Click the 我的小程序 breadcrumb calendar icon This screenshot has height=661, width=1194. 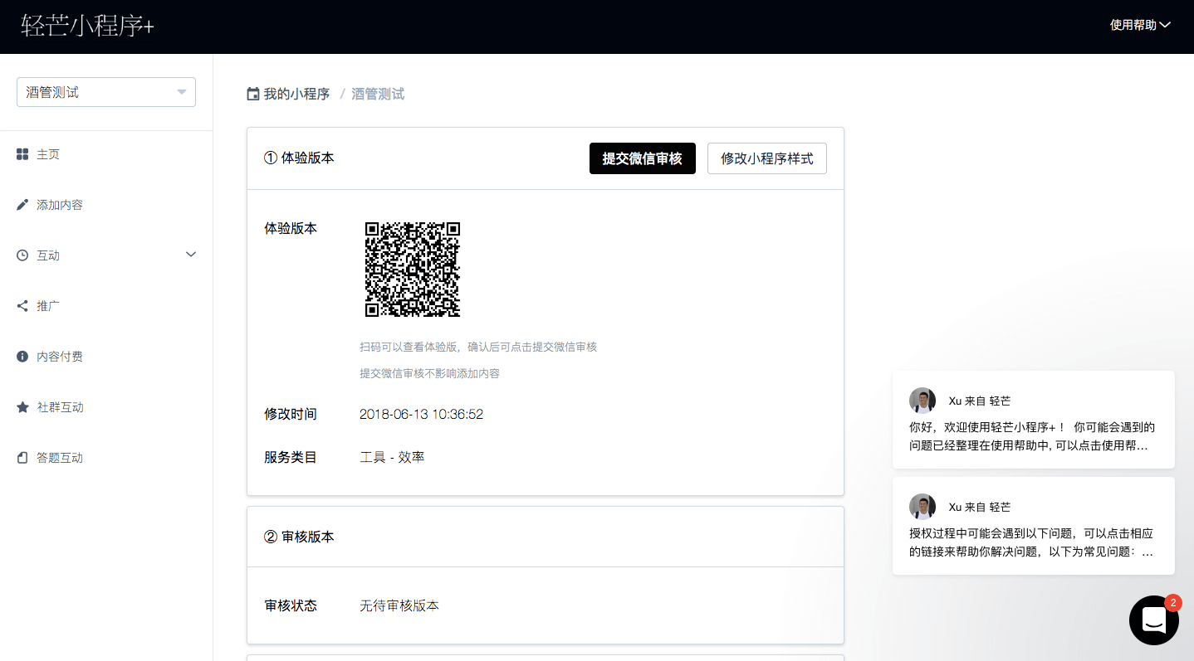(253, 95)
